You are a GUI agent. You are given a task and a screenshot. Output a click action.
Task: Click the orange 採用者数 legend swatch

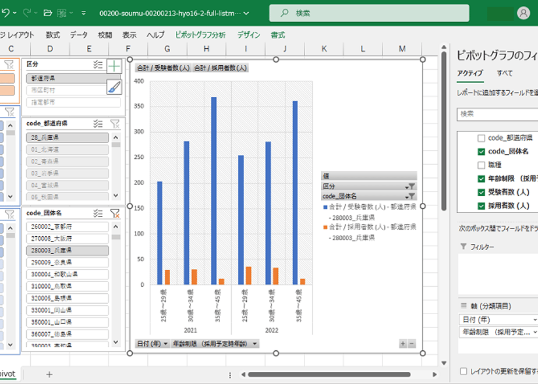tap(325, 227)
